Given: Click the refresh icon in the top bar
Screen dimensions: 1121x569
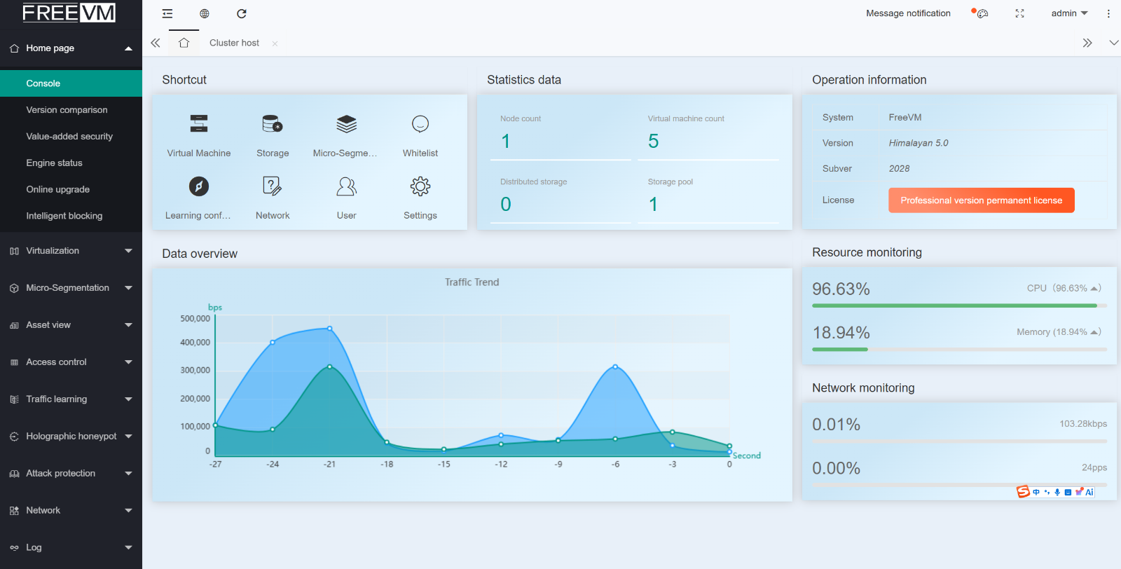Looking at the screenshot, I should (x=242, y=13).
